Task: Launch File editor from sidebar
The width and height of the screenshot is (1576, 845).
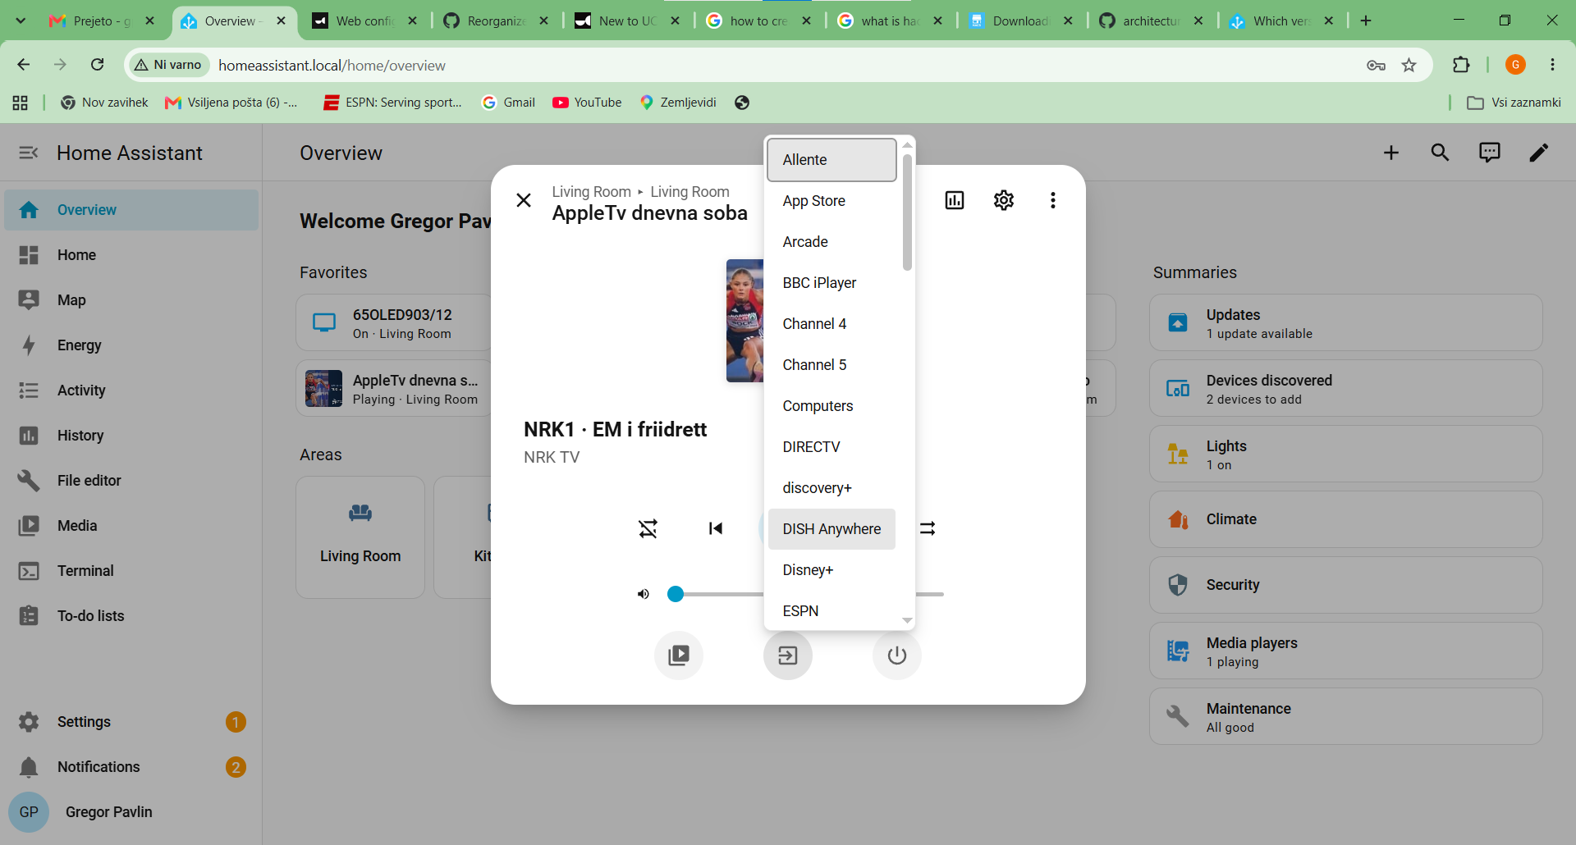Action: (x=131, y=481)
